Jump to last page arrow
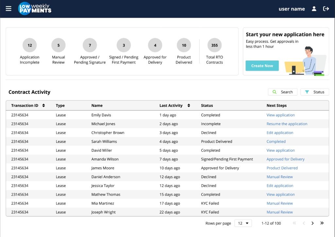The image size is (335, 237). point(322,223)
